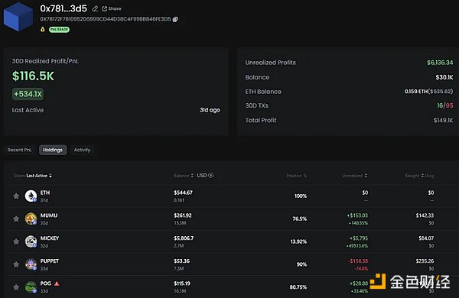
Task: Click the Balance $30.1K value
Action: (444, 77)
